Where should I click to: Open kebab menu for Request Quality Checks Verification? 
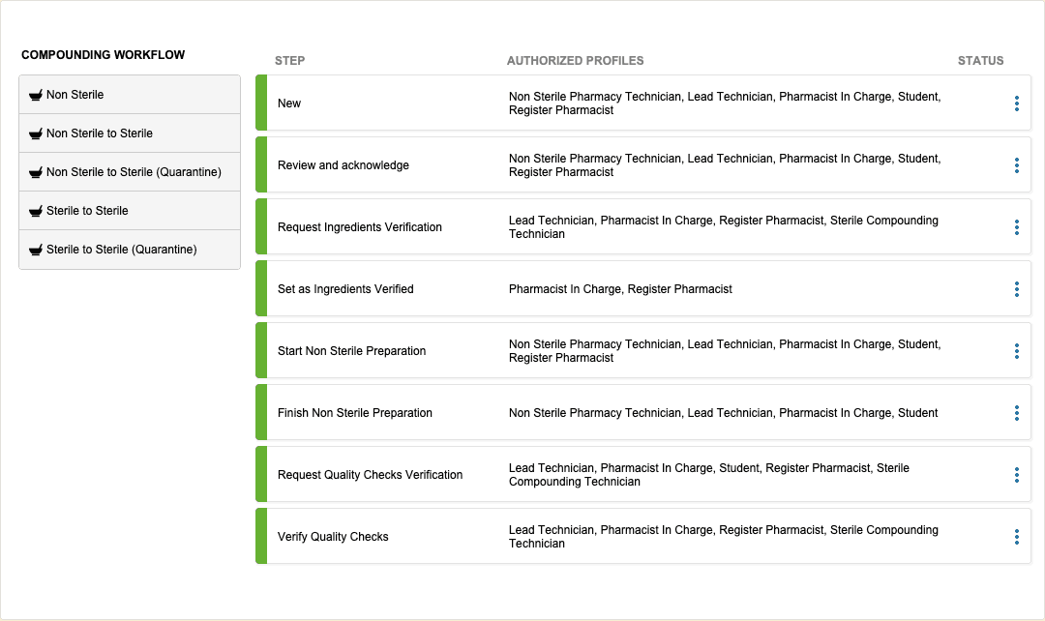[x=1016, y=475]
